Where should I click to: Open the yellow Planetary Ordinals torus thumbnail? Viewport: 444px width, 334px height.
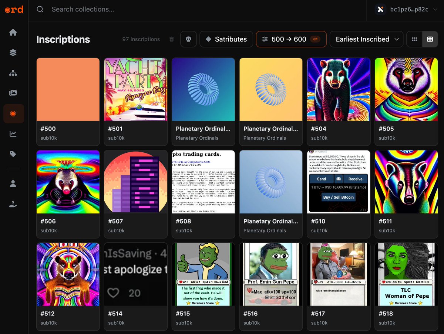click(271, 89)
